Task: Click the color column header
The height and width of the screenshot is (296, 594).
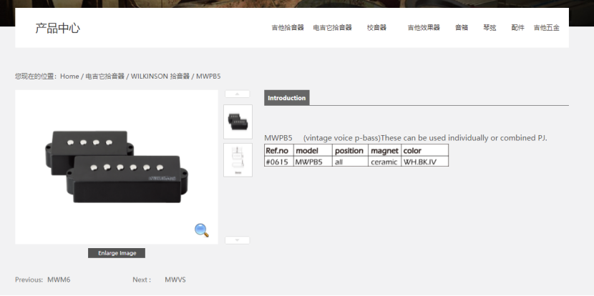Action: pyautogui.click(x=424, y=151)
